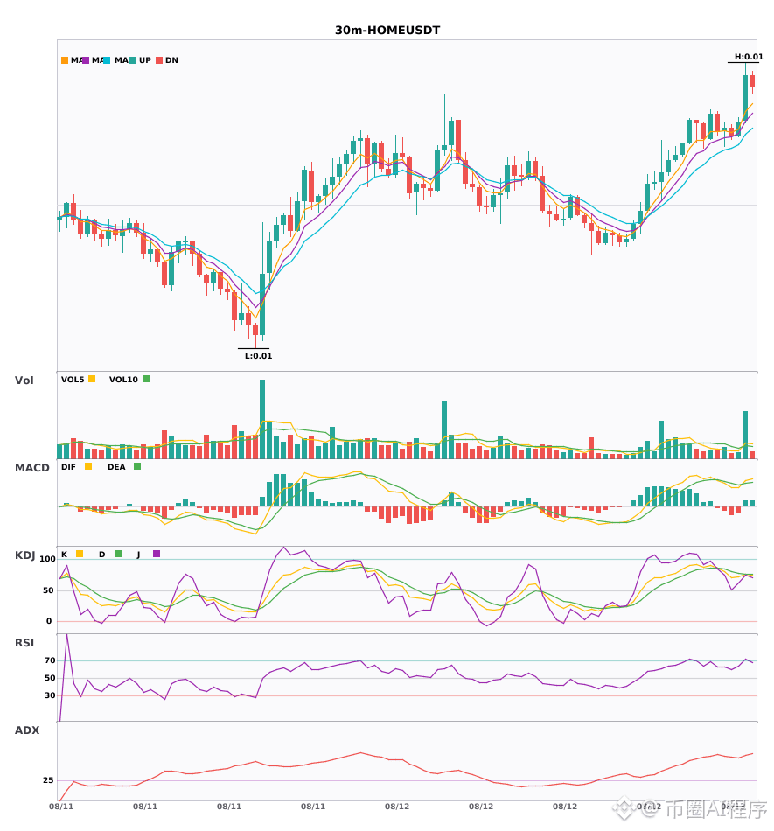
Task: Select the teal UP legend swatch
Action: [133, 60]
